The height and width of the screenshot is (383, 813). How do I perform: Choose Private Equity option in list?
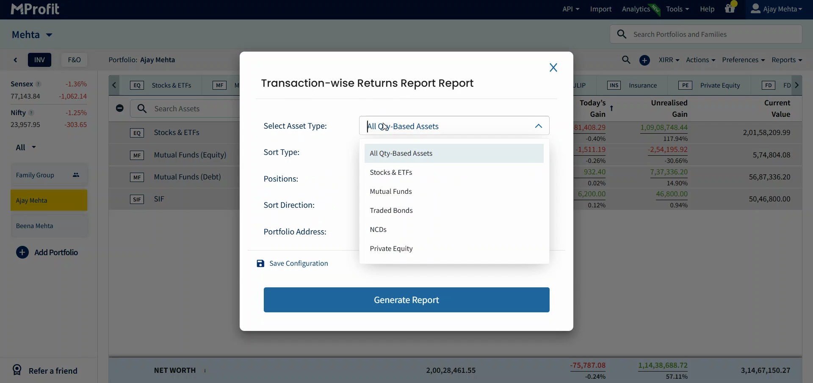pyautogui.click(x=391, y=249)
